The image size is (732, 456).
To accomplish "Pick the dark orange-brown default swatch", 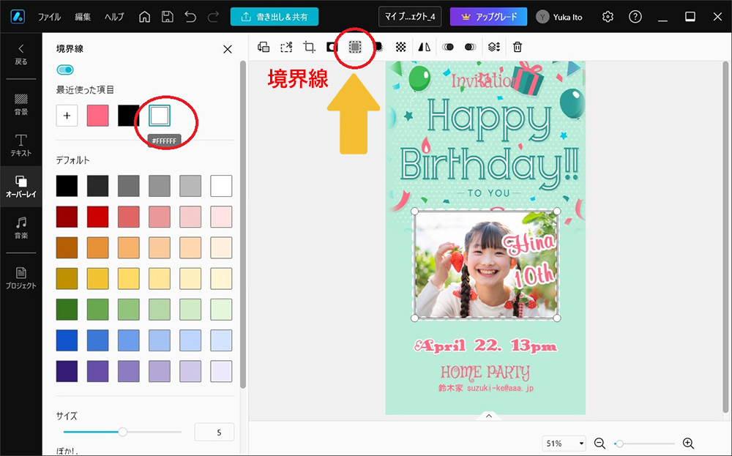I will pyautogui.click(x=67, y=248).
